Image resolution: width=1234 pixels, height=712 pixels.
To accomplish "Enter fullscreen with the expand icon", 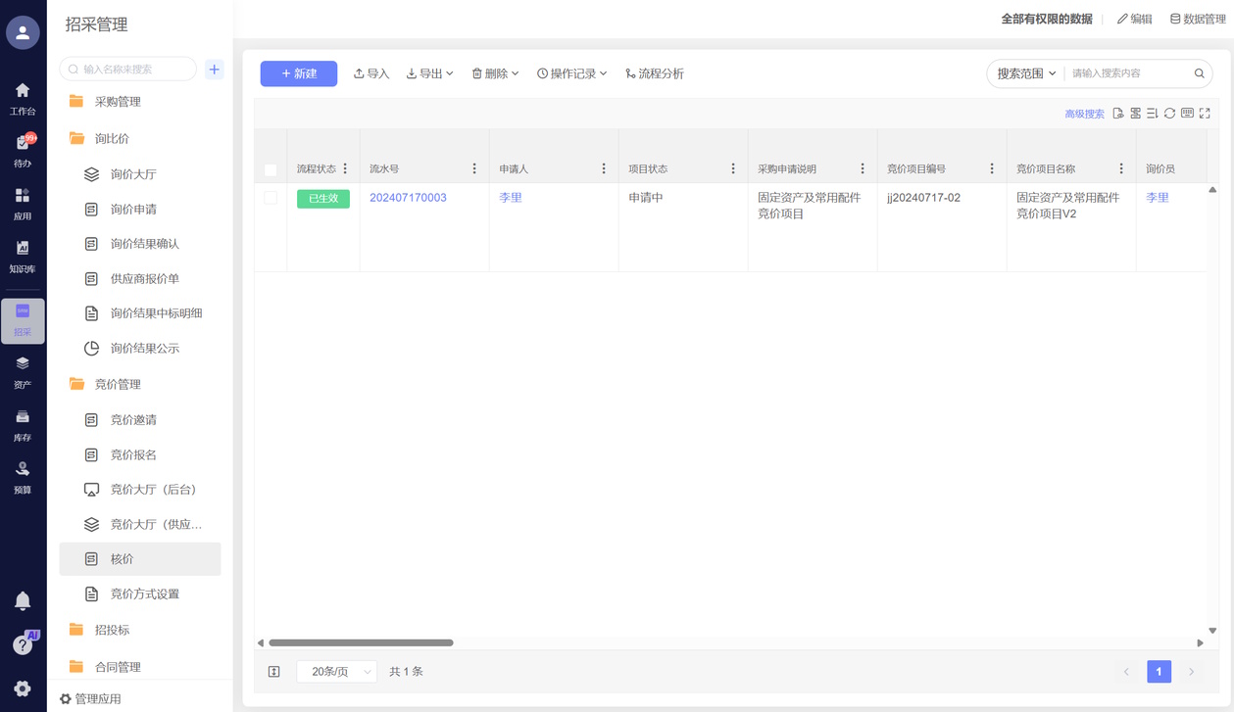I will point(1205,114).
